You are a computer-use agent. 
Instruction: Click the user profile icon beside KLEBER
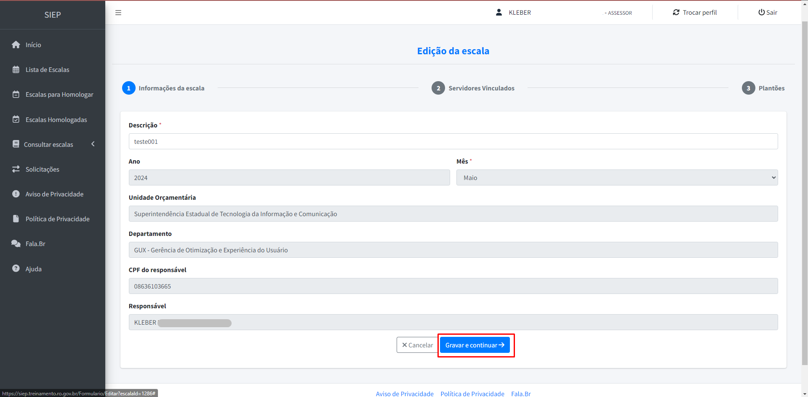point(499,12)
